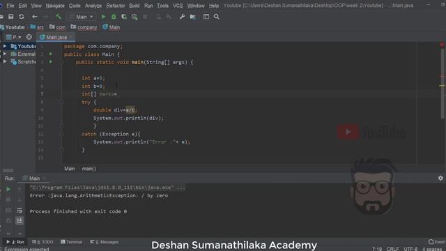Click the ArithmeticException error output line
Image resolution: width=446 pixels, height=251 pixels.
click(x=99, y=195)
